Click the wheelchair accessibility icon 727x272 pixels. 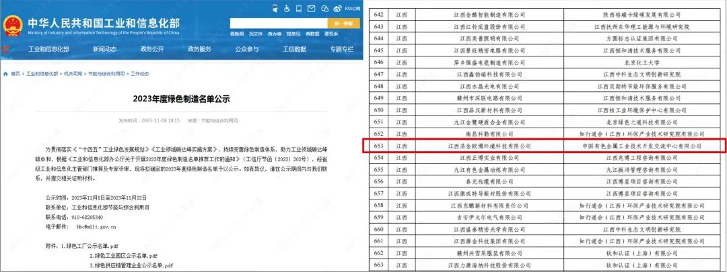pos(287,8)
